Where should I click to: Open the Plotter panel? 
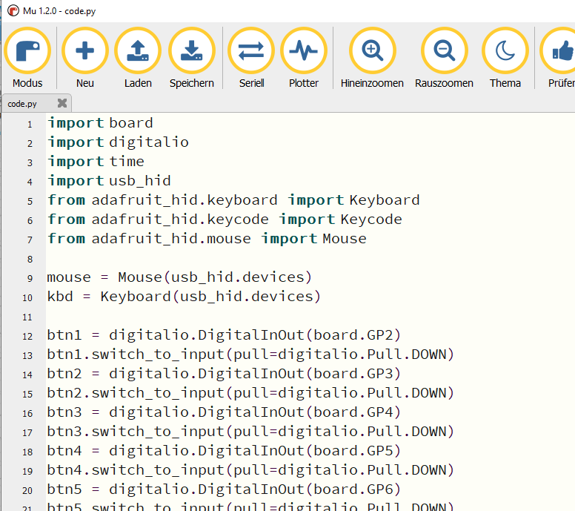click(x=304, y=58)
